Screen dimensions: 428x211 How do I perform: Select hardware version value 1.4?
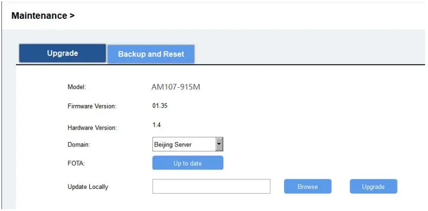(157, 125)
